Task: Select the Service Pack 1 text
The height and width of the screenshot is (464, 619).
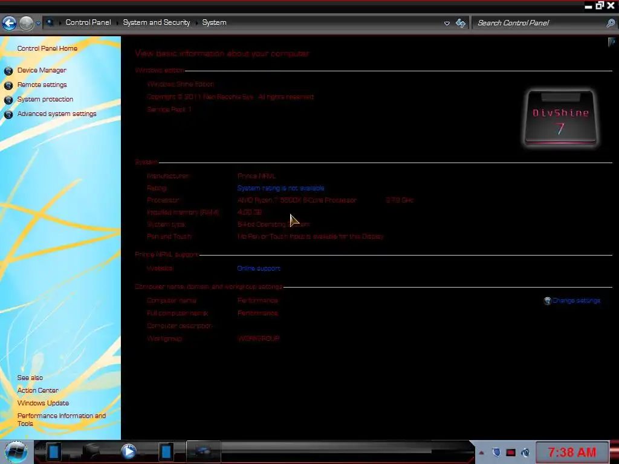Action: tap(169, 109)
